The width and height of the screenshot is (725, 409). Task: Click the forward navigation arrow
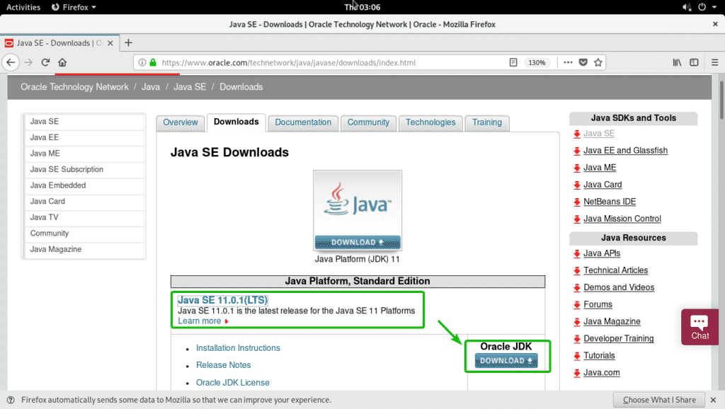28,62
